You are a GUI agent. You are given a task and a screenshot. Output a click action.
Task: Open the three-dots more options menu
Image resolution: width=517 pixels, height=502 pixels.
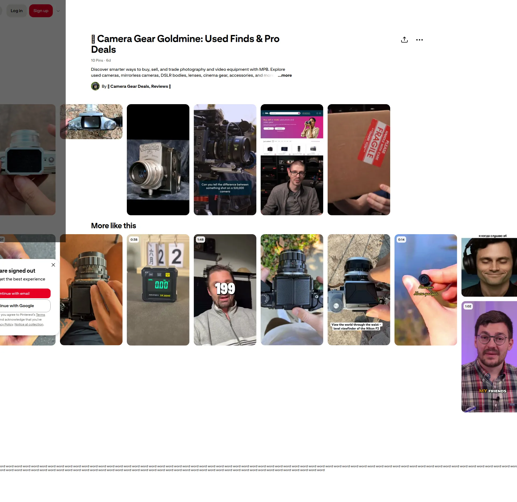(x=419, y=40)
